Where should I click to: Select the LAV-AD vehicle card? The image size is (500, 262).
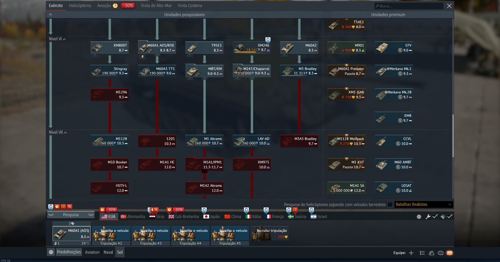point(252,141)
